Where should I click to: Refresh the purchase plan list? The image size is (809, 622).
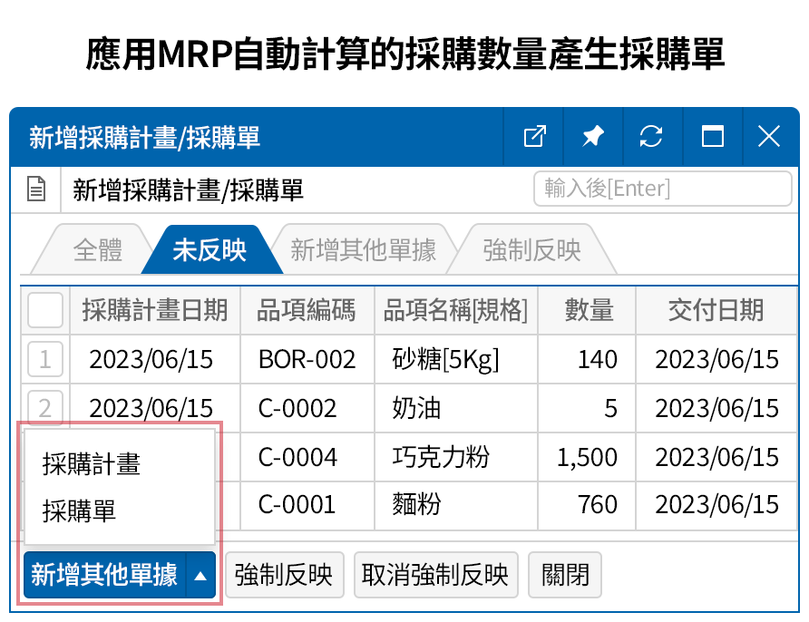(x=651, y=136)
